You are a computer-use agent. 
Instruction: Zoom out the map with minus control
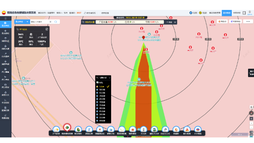[x=251, y=127]
